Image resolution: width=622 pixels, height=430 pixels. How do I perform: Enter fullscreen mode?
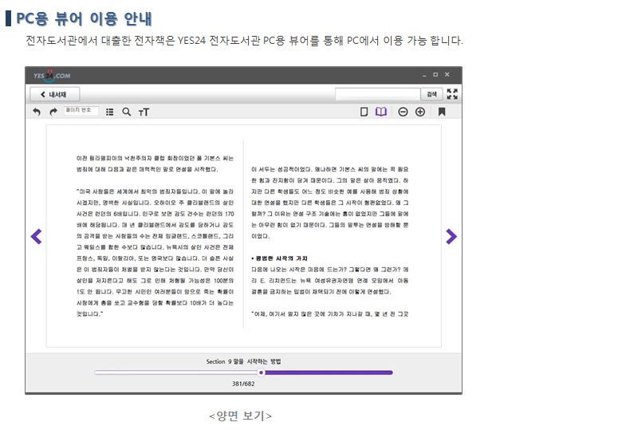[452, 94]
